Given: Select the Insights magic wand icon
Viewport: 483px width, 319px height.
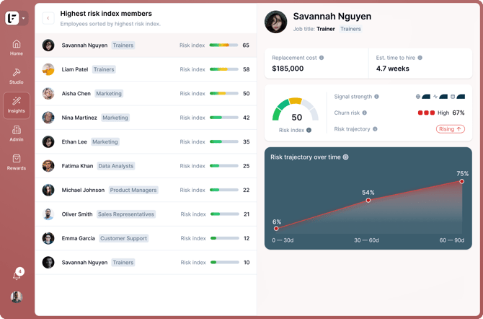Looking at the screenshot, I should [17, 101].
